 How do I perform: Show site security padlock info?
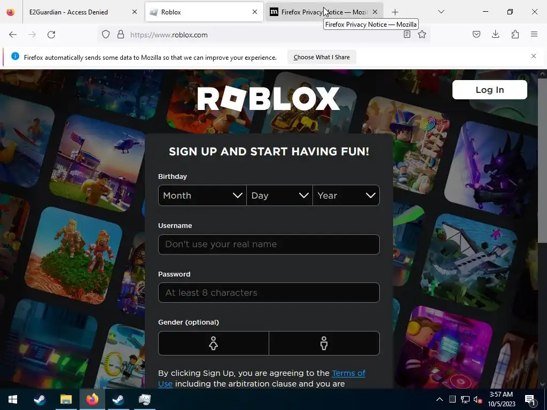click(x=121, y=35)
